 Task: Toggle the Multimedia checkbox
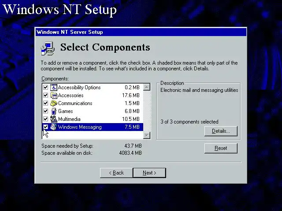tap(46, 119)
